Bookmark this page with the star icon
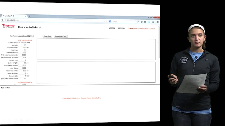The width and height of the screenshot is (225, 126). (x=142, y=22)
